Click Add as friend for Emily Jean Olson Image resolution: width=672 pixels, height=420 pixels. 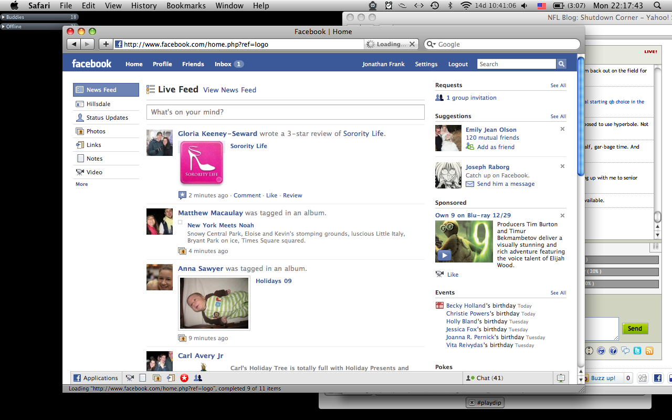click(x=496, y=147)
